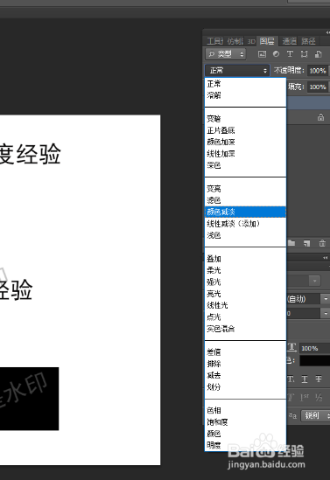The image size is (330, 480).
Task: Open the 类型 layer filter dropdown
Action: click(x=226, y=54)
